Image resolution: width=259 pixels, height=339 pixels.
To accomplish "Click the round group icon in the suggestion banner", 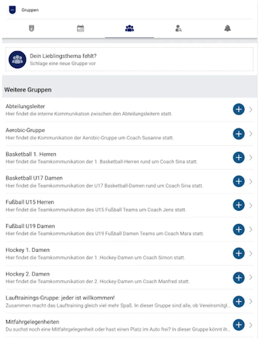I will tap(17, 60).
